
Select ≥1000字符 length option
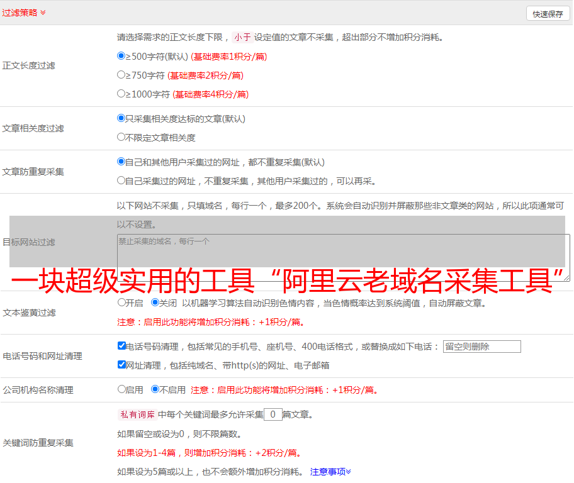121,94
